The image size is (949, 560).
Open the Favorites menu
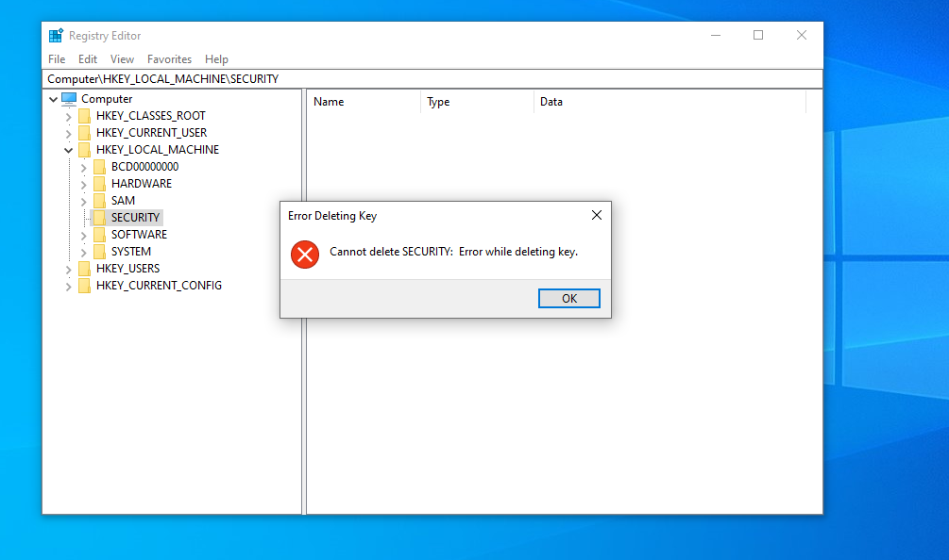coord(169,58)
